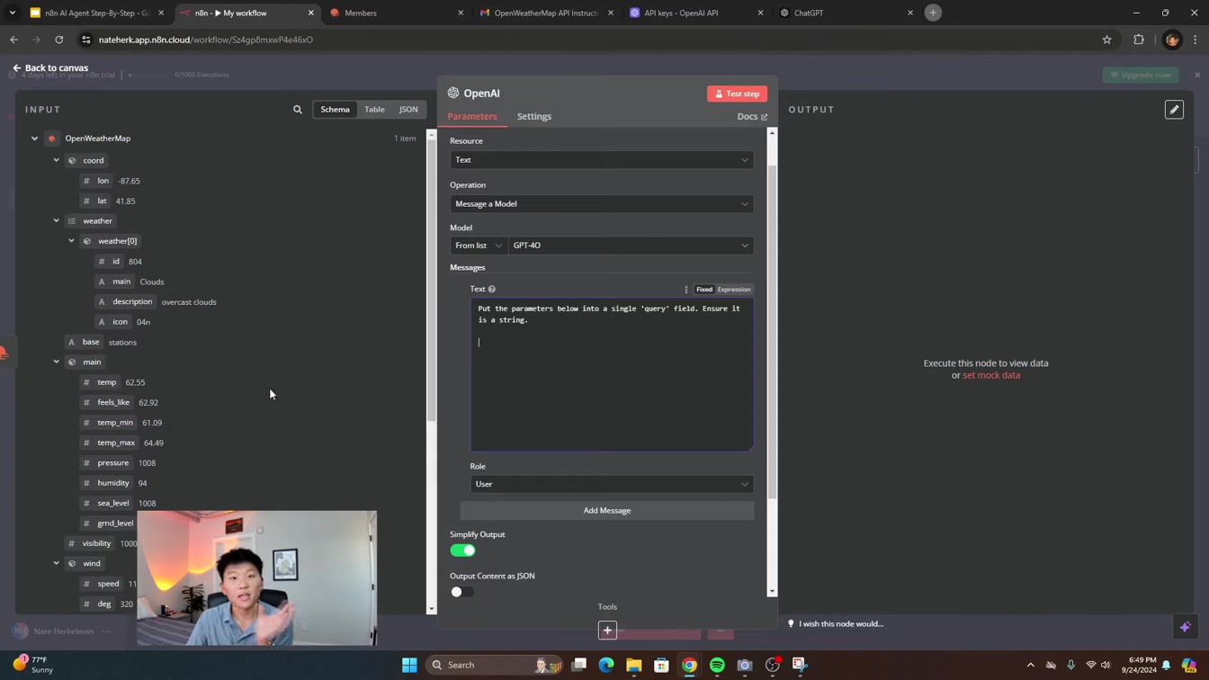
Task: Collapse the weather[0] tree node
Action: click(x=71, y=241)
